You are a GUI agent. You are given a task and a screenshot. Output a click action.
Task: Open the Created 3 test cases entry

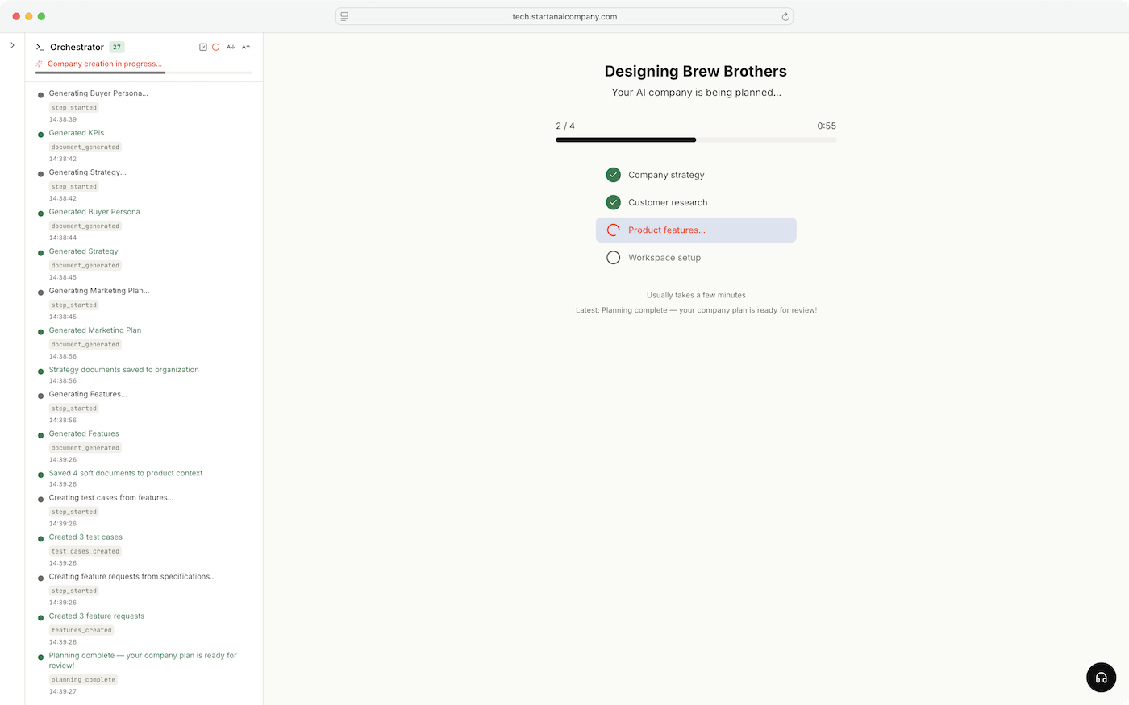point(85,537)
